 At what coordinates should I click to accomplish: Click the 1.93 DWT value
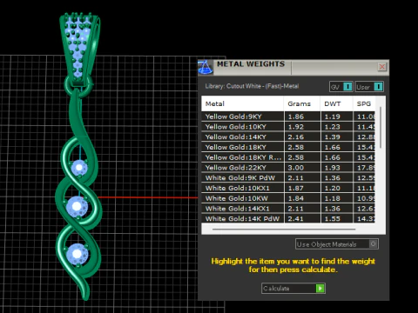(x=332, y=168)
